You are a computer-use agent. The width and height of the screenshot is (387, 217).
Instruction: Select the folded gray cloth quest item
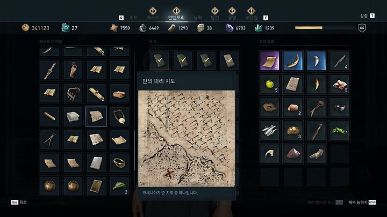[x=73, y=116]
